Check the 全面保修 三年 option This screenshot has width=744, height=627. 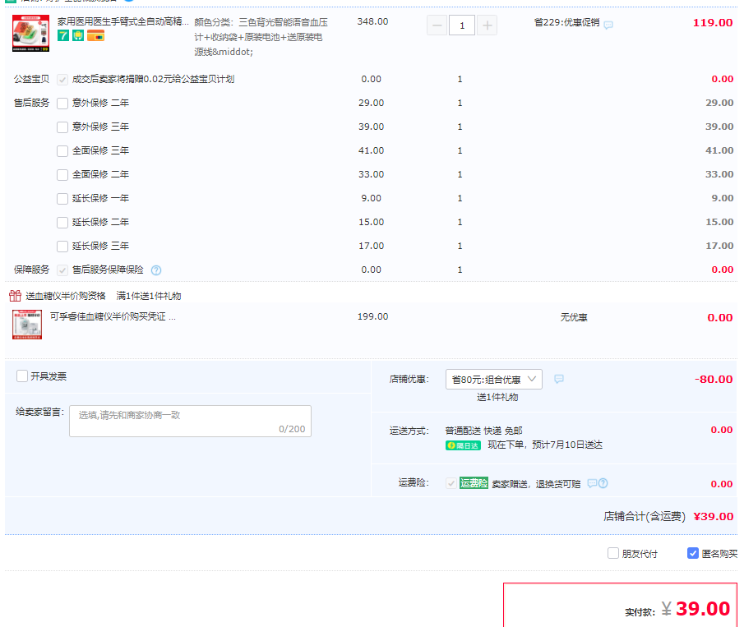pos(62,151)
